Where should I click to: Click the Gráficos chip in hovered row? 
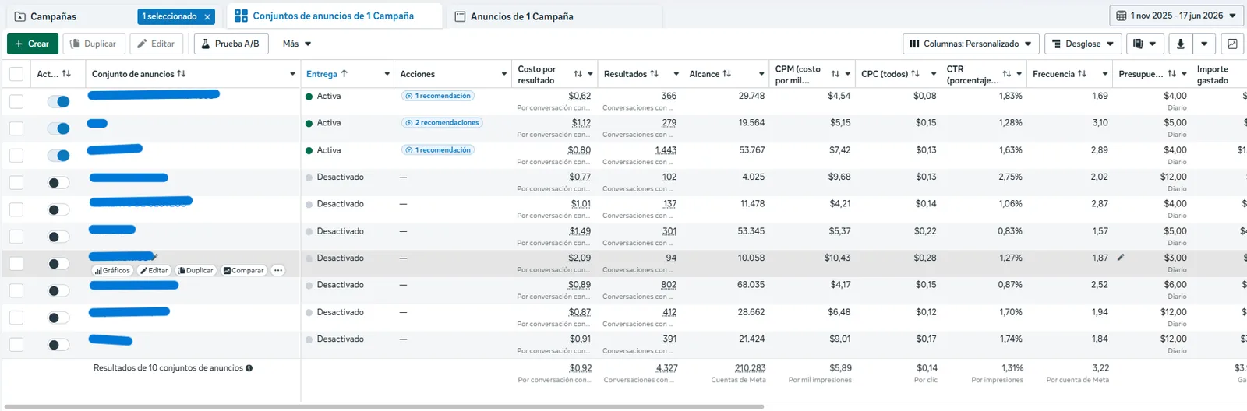pyautogui.click(x=113, y=270)
